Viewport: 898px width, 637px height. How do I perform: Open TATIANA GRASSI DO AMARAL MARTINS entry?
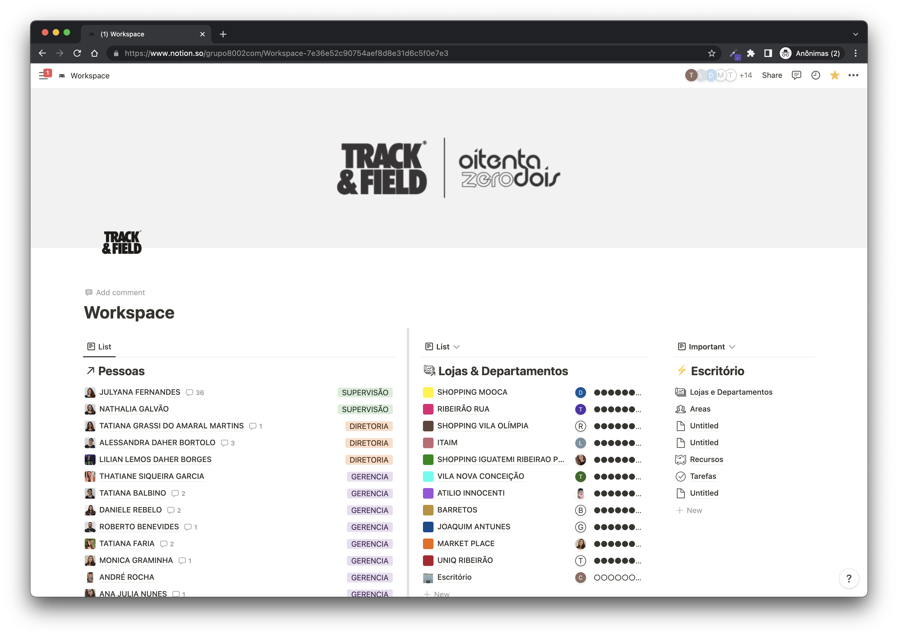pyautogui.click(x=171, y=426)
